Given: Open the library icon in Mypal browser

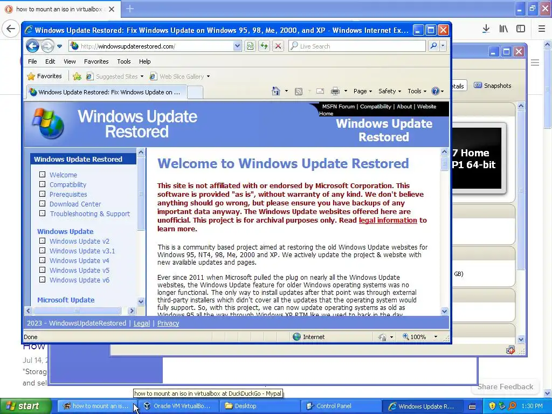Looking at the screenshot, I should click(x=503, y=29).
